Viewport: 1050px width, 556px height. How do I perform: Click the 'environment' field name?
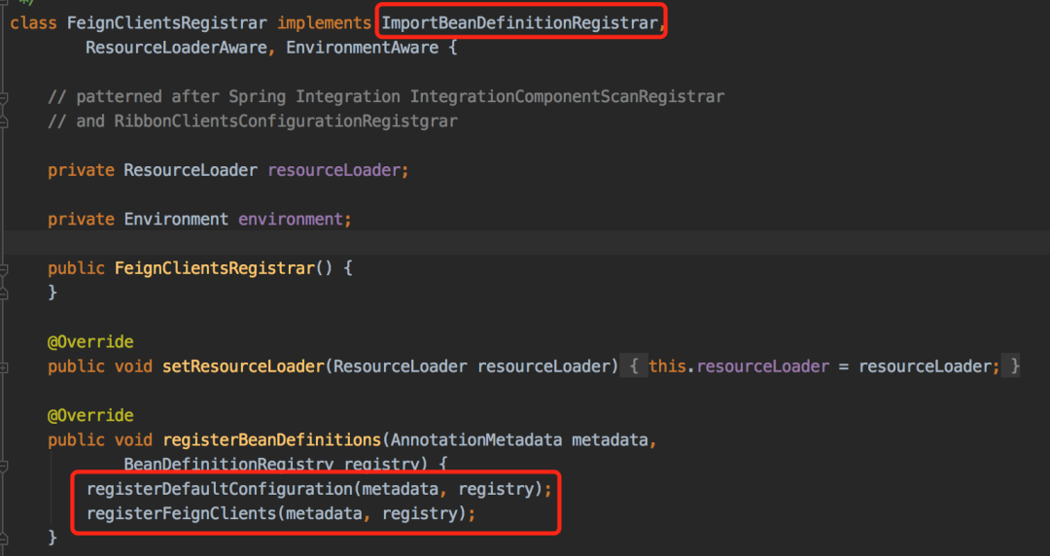coord(290,219)
